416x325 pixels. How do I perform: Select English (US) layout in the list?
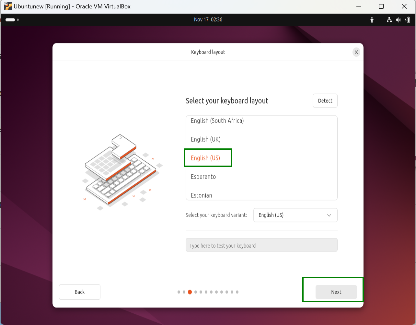[x=261, y=158]
